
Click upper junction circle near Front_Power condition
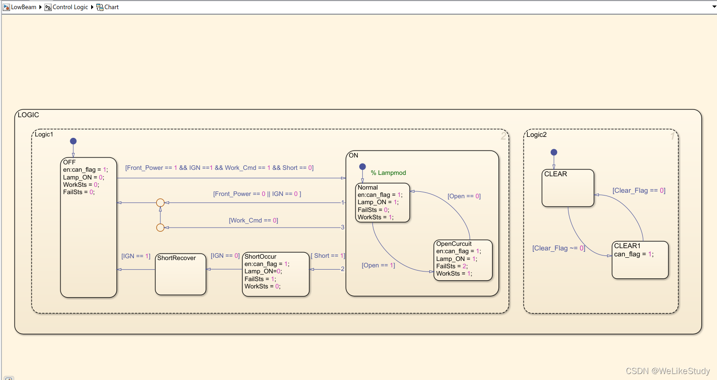tap(160, 202)
